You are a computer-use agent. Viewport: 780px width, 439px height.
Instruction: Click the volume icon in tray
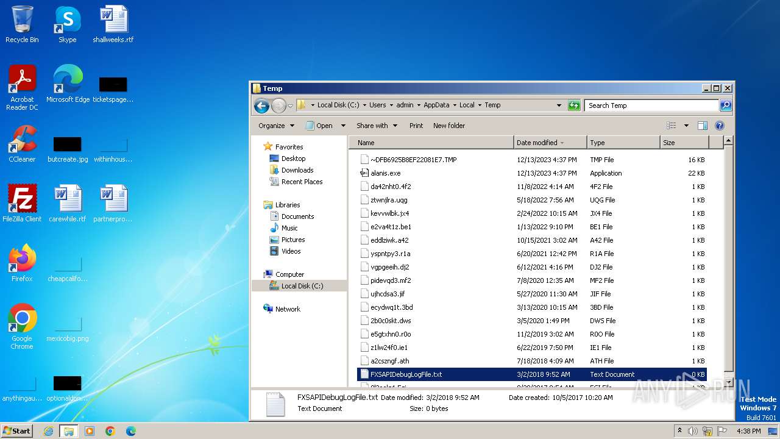coord(693,431)
